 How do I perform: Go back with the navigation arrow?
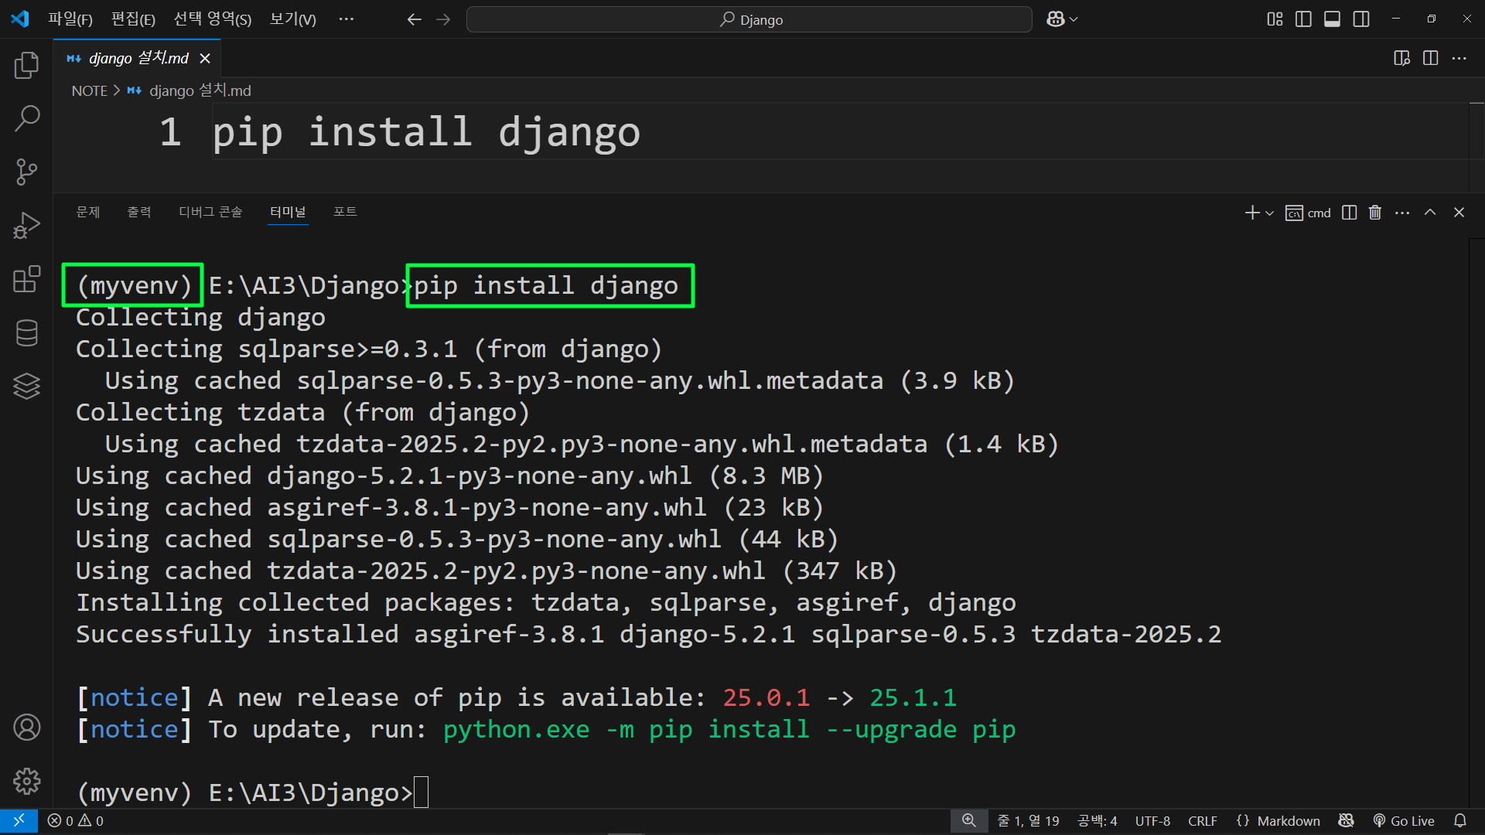414,19
